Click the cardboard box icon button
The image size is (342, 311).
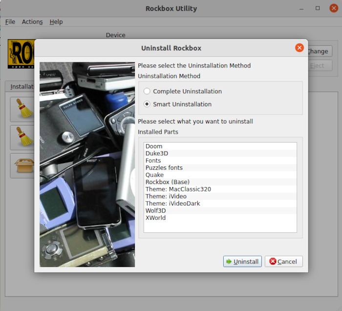(x=22, y=166)
